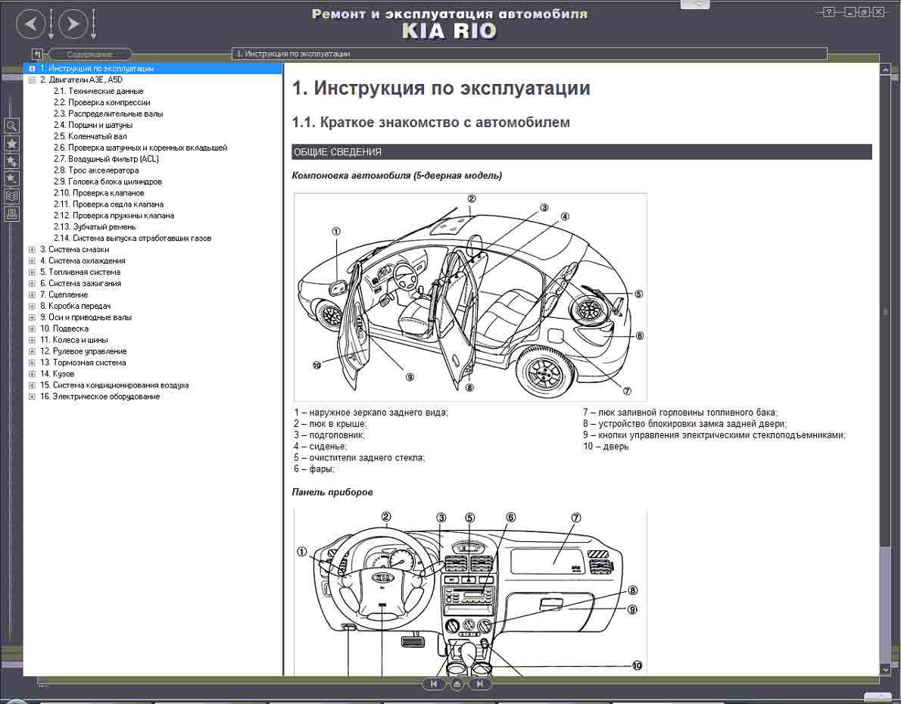
Task: Open '2.3. Распределительные валы' topic
Action: 108,114
